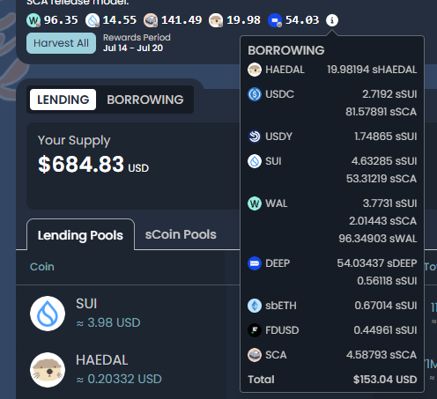Click the 81.57891 sSCA value
The height and width of the screenshot is (399, 437).
click(x=381, y=112)
